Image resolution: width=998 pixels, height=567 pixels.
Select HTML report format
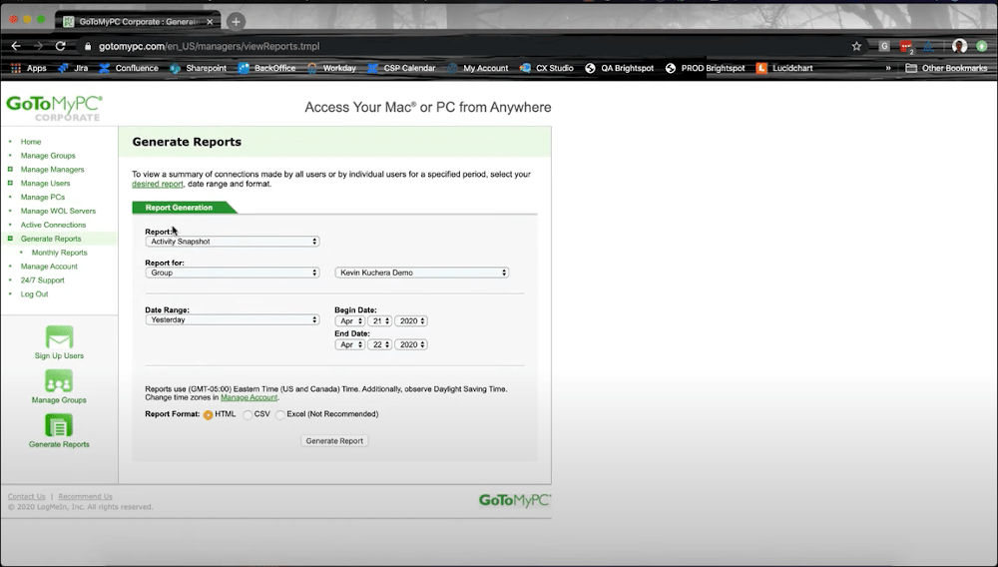(209, 415)
